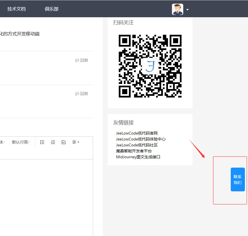Image resolution: width=248 pixels, height=236 pixels.
Task: Click the first 回复 reply link
Action: 84,60
